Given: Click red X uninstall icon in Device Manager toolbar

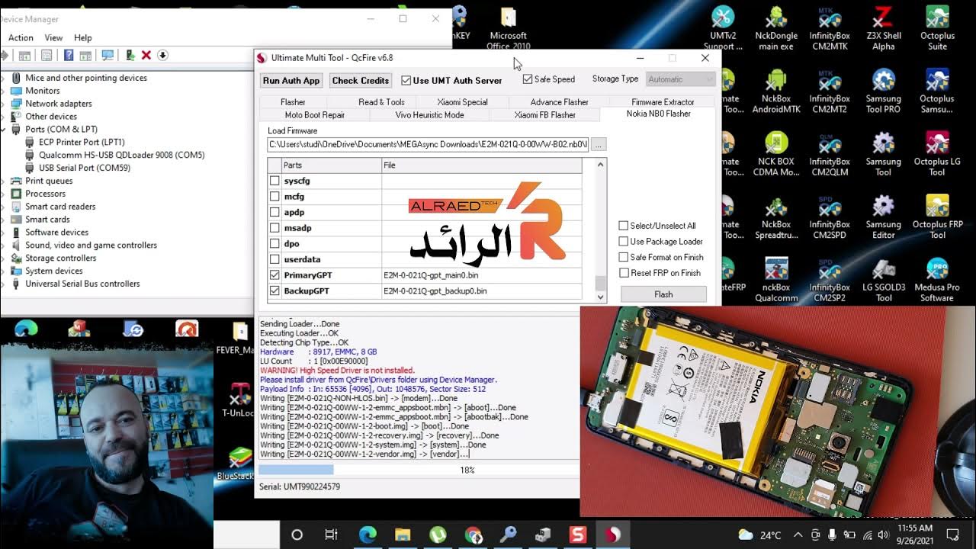Looking at the screenshot, I should point(146,55).
